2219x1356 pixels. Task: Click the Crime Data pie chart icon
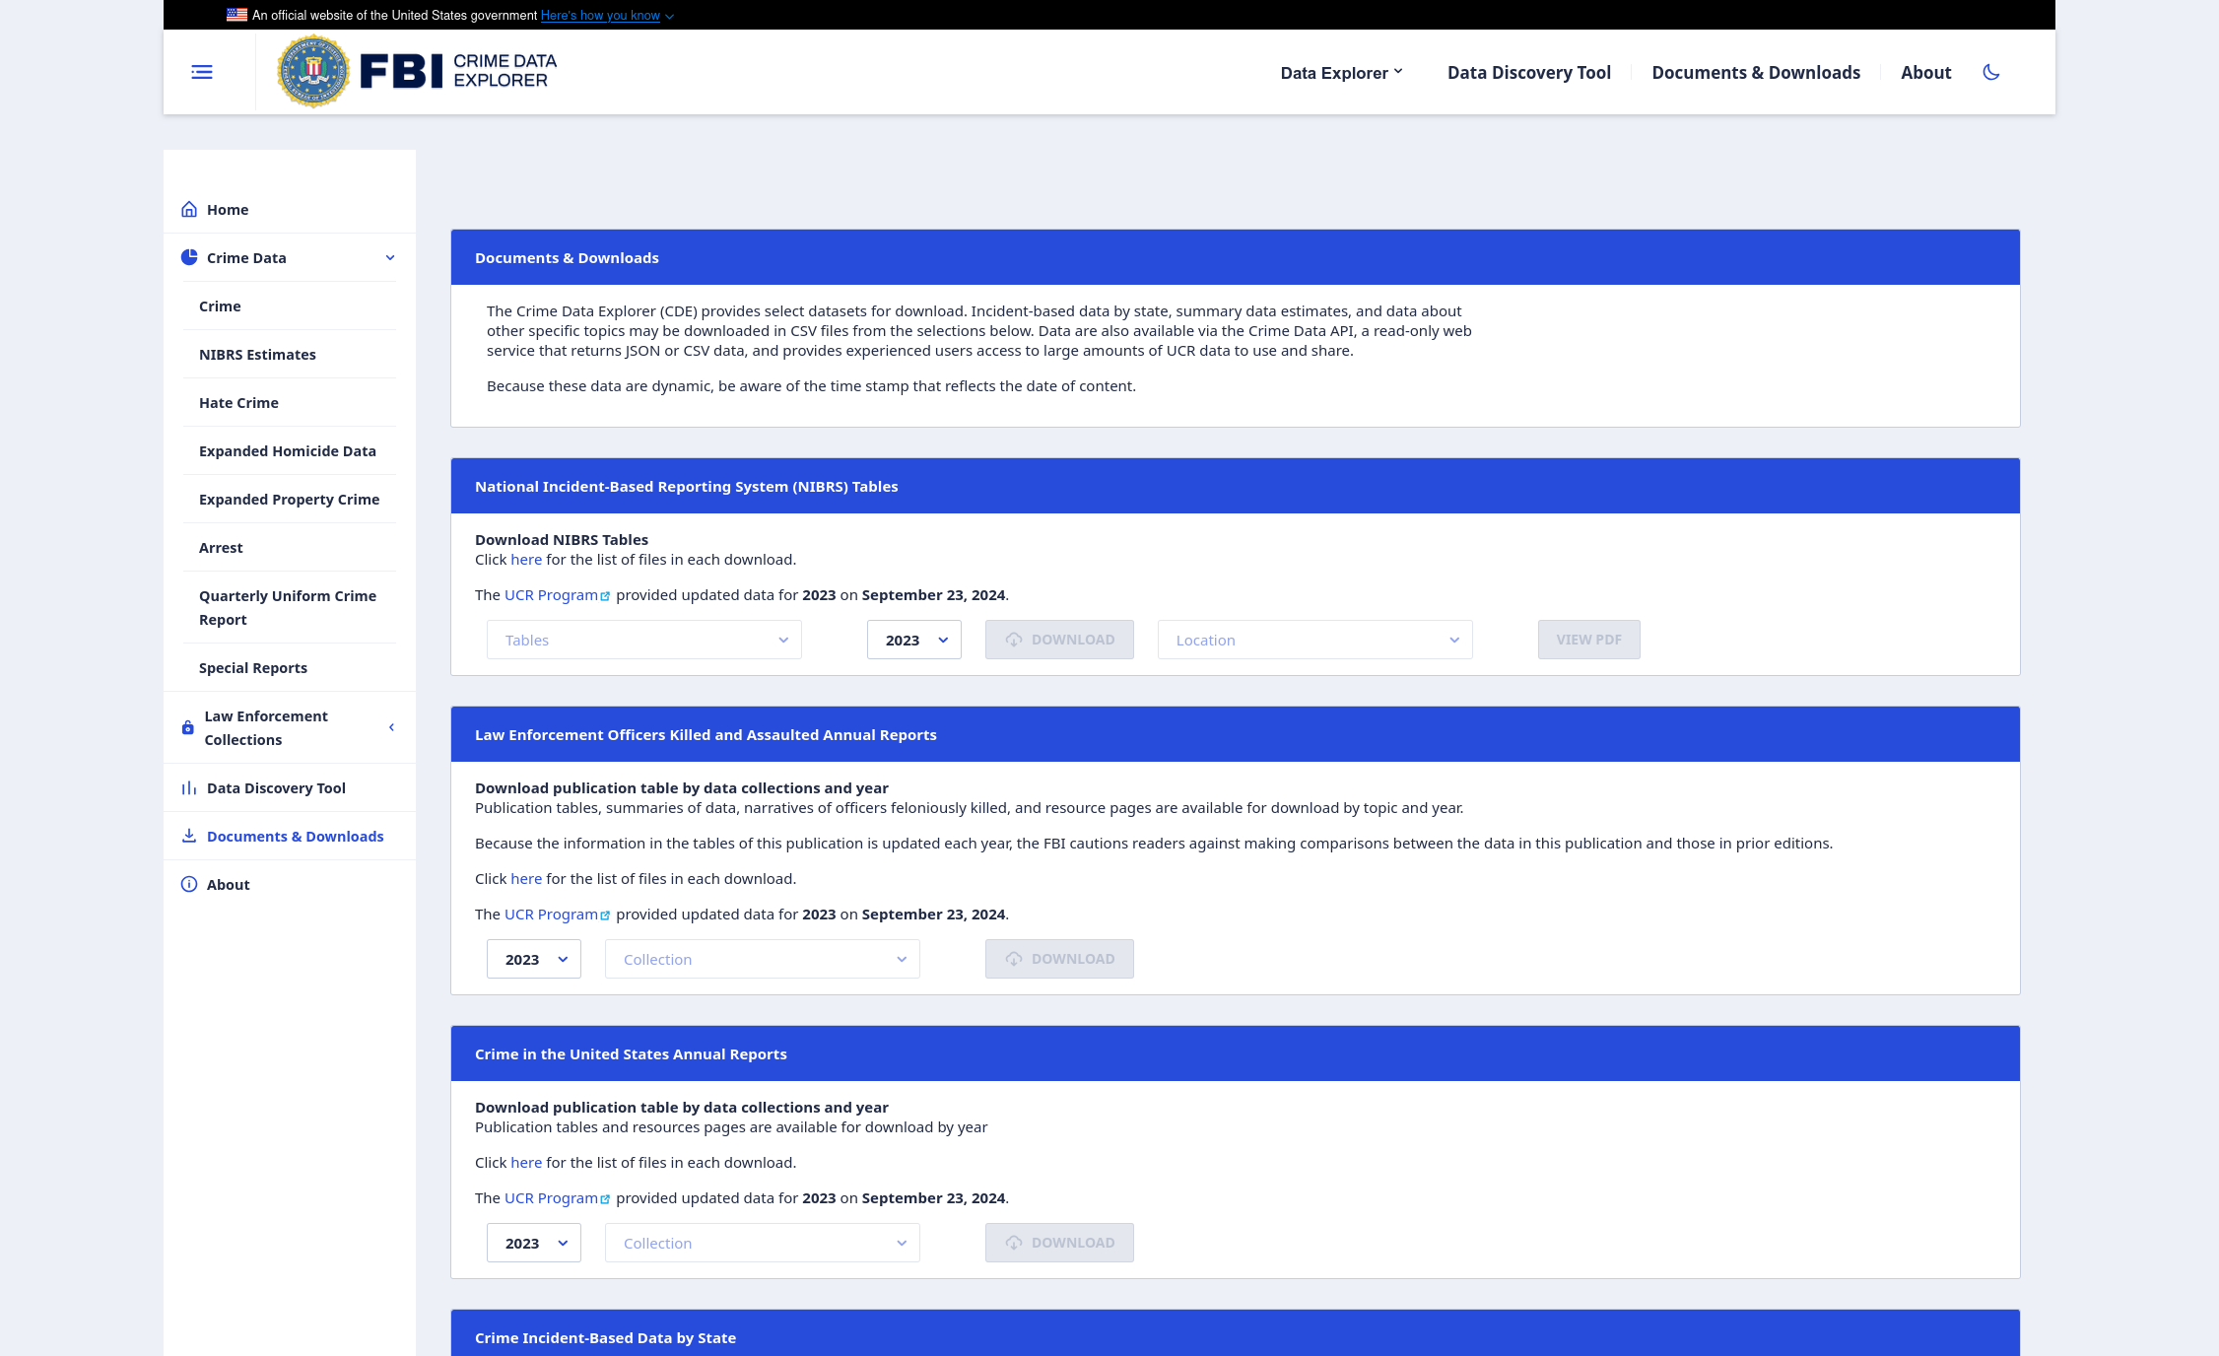click(189, 257)
